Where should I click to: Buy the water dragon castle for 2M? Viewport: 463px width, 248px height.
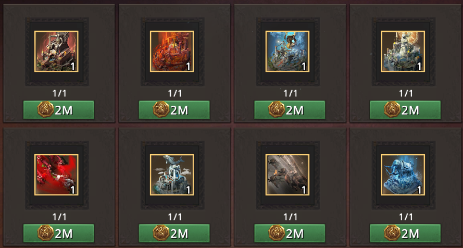click(290, 110)
